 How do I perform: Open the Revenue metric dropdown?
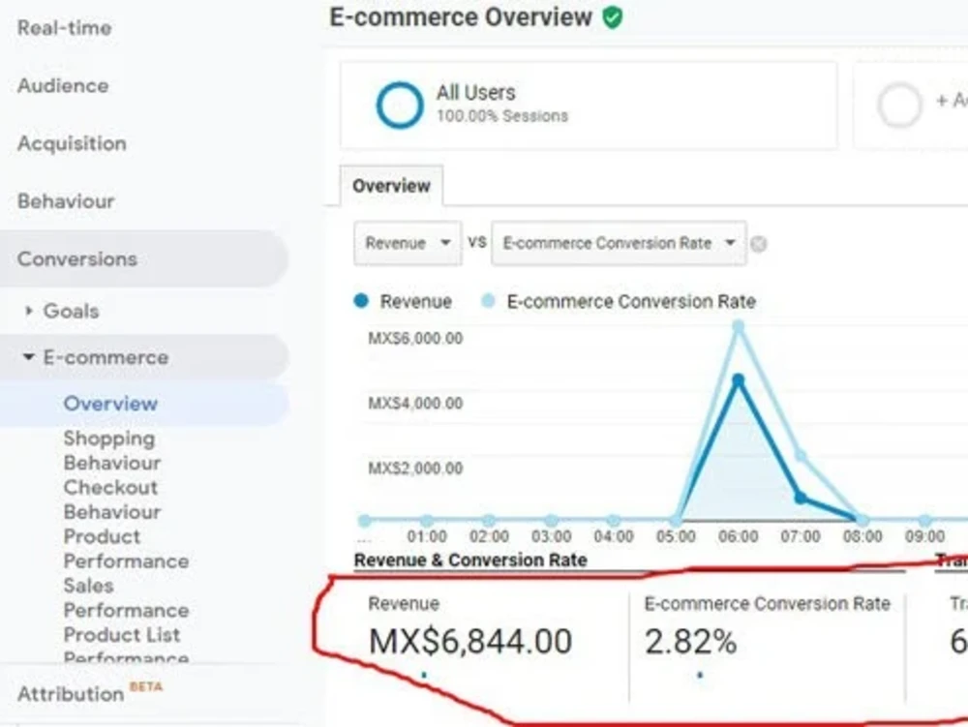tap(407, 243)
